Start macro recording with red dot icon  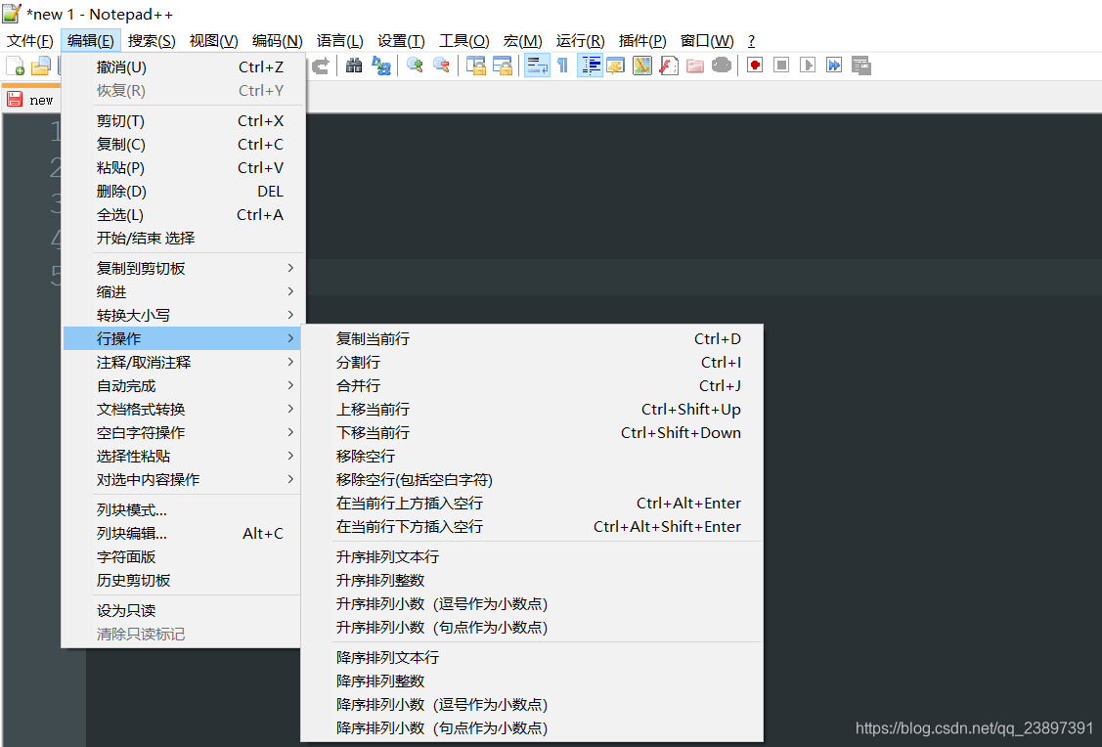click(755, 66)
